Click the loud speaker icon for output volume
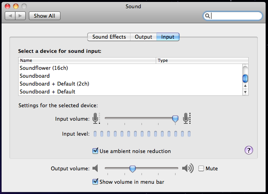Viewport: 268px width, 194px height. (x=188, y=169)
